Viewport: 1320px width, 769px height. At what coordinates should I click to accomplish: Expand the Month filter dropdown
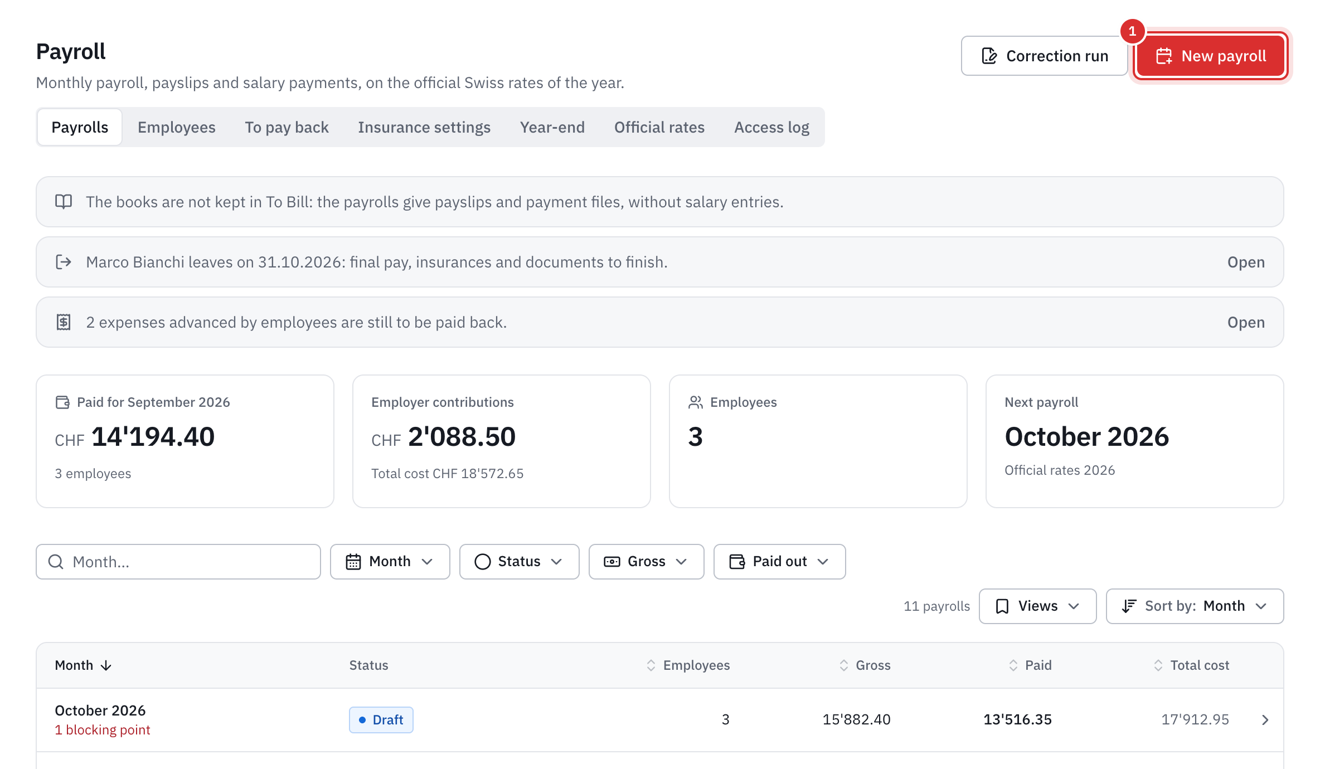click(390, 562)
